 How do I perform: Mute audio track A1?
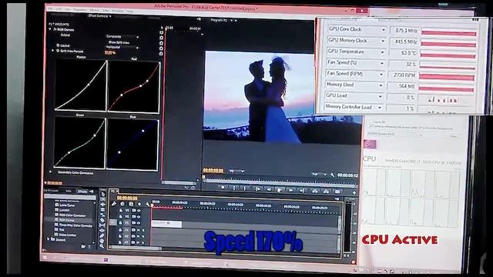click(139, 230)
